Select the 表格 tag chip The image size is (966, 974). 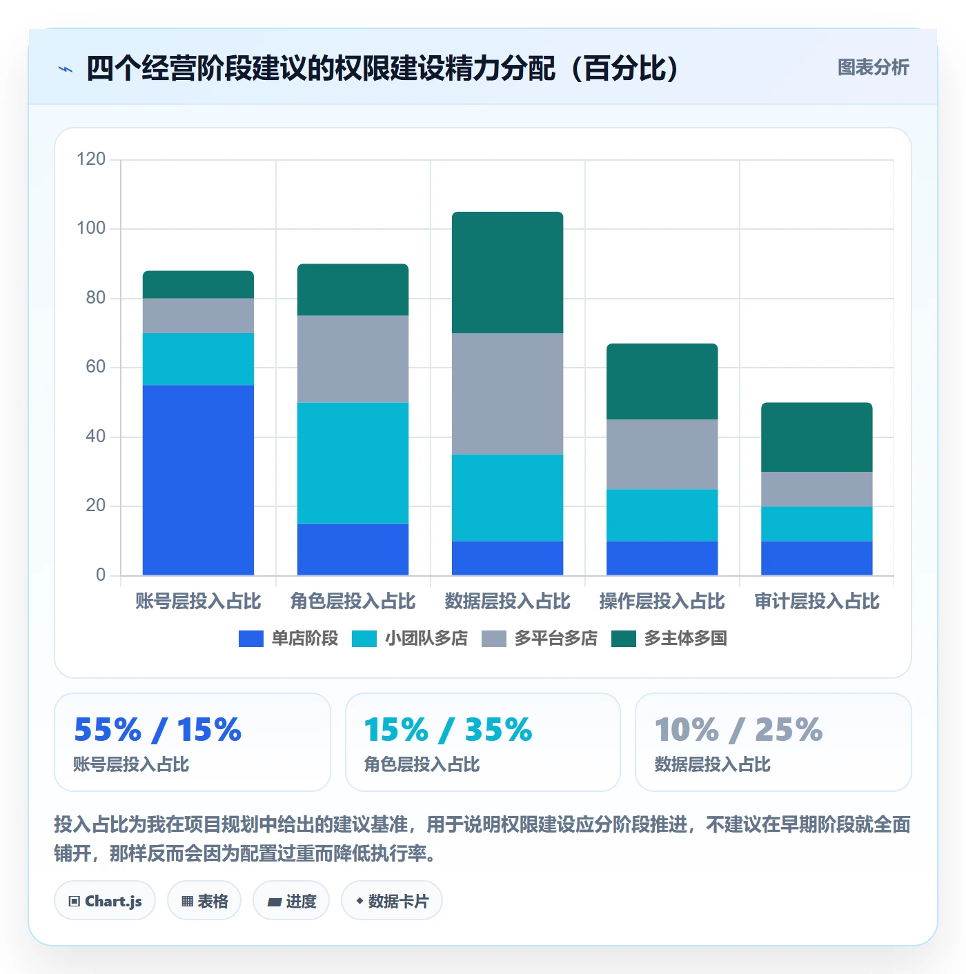(x=204, y=901)
